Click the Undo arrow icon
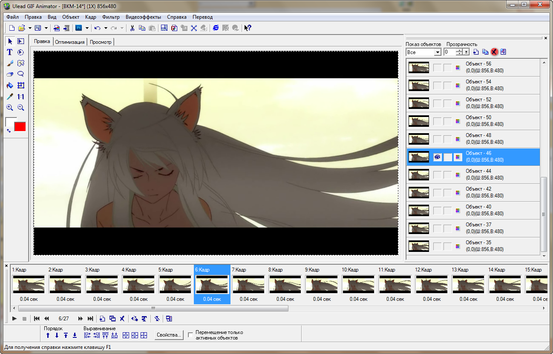The height and width of the screenshot is (354, 553). tap(98, 28)
